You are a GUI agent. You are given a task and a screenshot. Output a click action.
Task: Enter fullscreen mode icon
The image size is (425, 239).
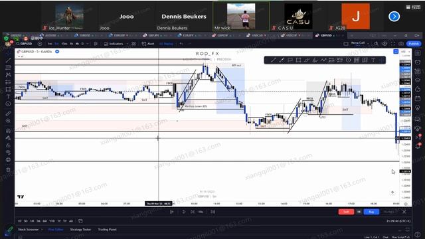coord(392,44)
